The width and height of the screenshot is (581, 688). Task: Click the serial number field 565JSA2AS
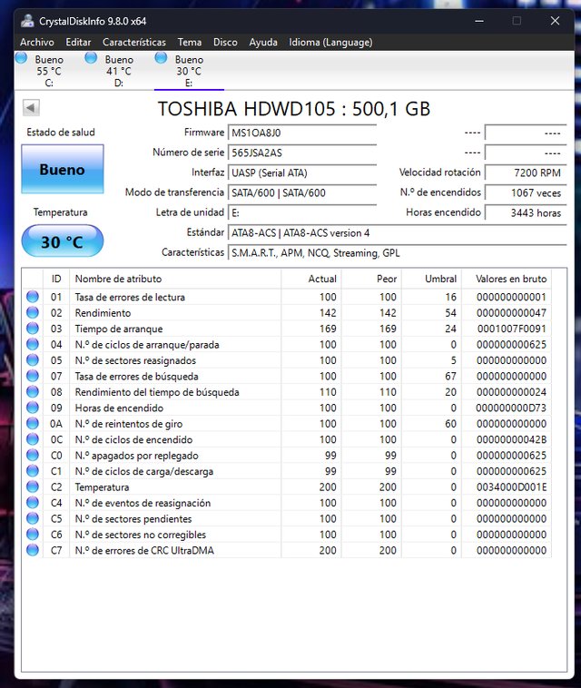[302, 152]
